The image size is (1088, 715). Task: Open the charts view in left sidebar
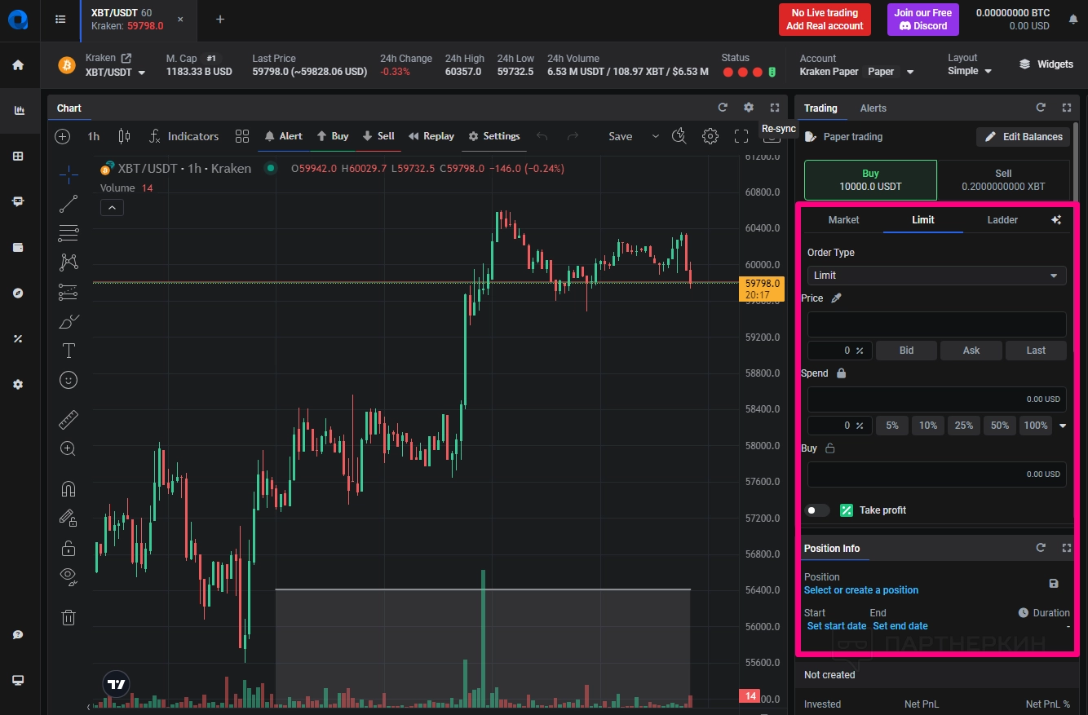[18, 111]
